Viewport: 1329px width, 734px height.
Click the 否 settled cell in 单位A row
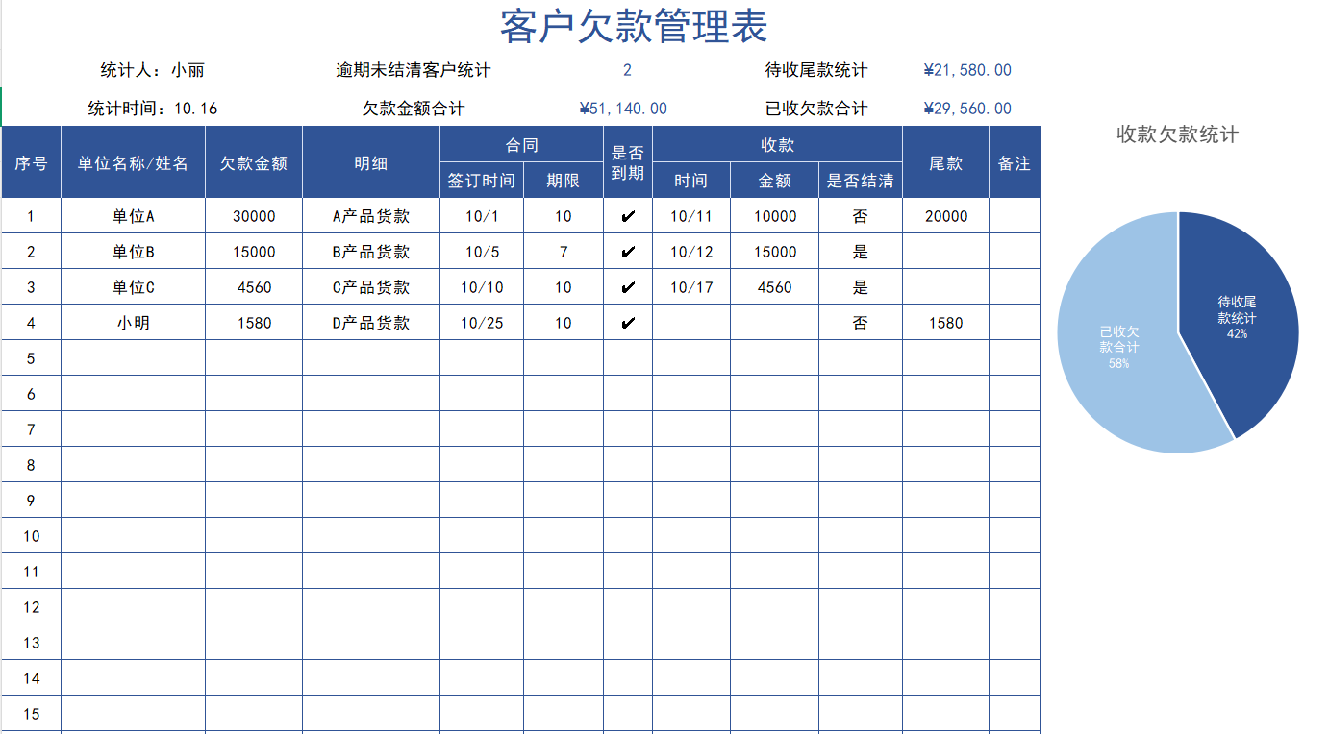pyautogui.click(x=861, y=216)
